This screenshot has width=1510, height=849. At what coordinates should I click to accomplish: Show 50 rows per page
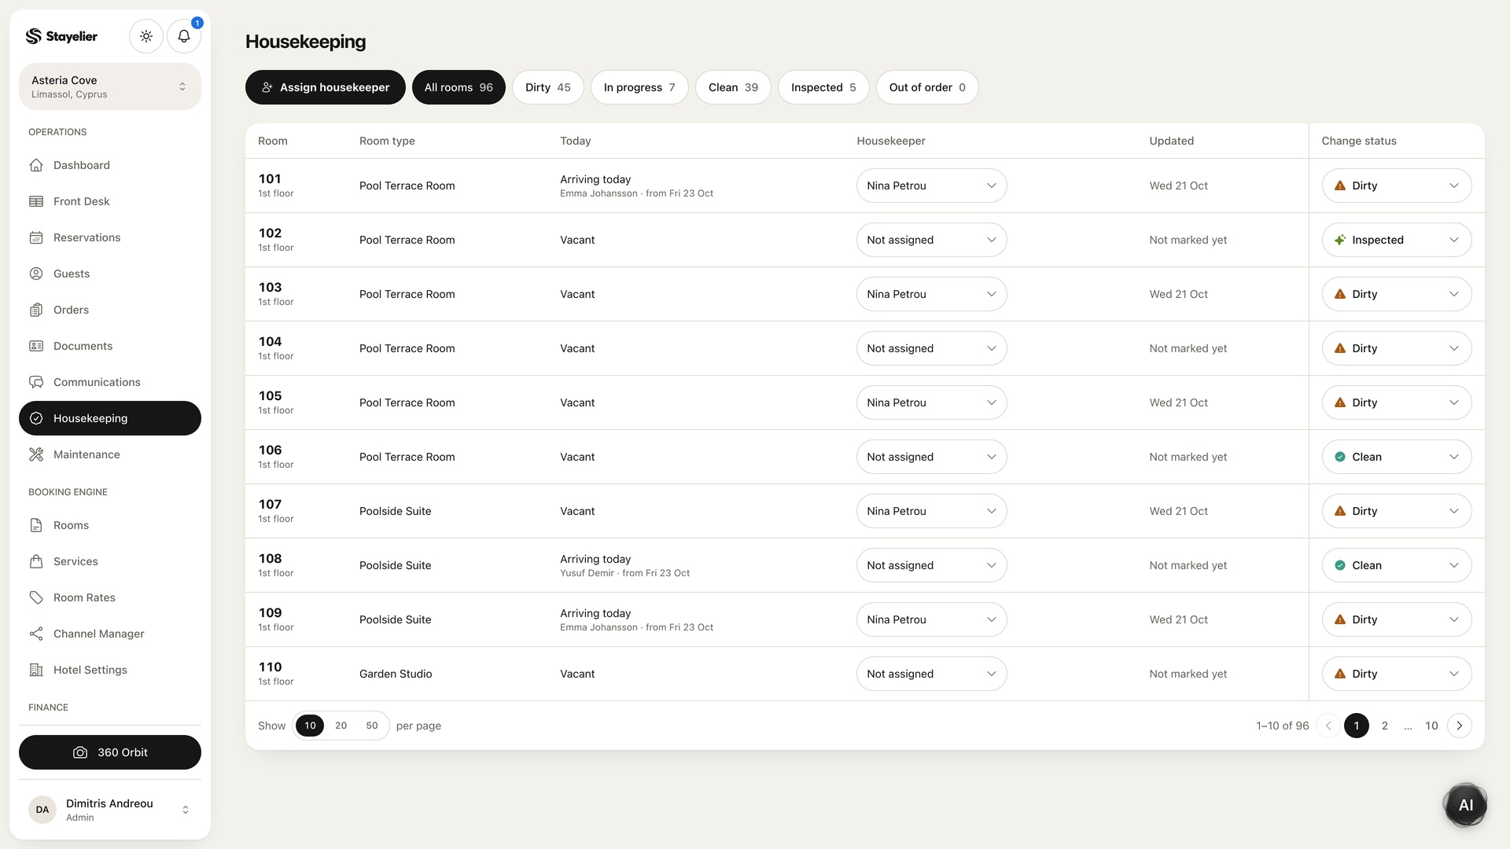tap(372, 726)
